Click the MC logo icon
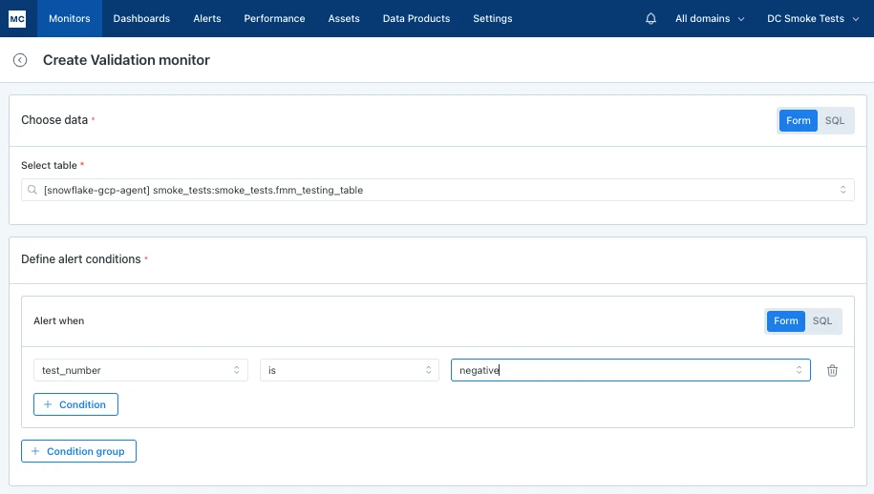The image size is (874, 494). coord(17,18)
